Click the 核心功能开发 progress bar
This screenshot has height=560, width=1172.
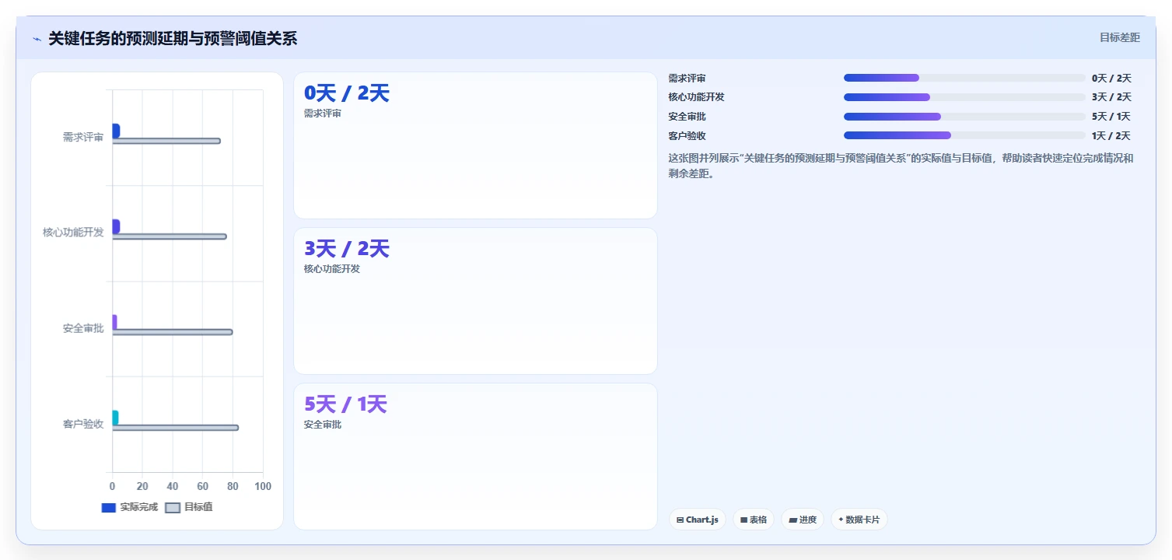tap(964, 97)
